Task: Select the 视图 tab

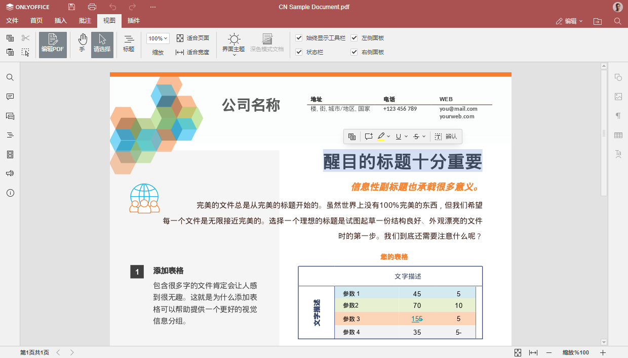Action: pos(109,21)
